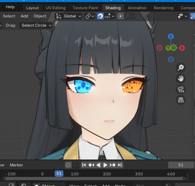Open the viewport Select menu

(x=9, y=16)
